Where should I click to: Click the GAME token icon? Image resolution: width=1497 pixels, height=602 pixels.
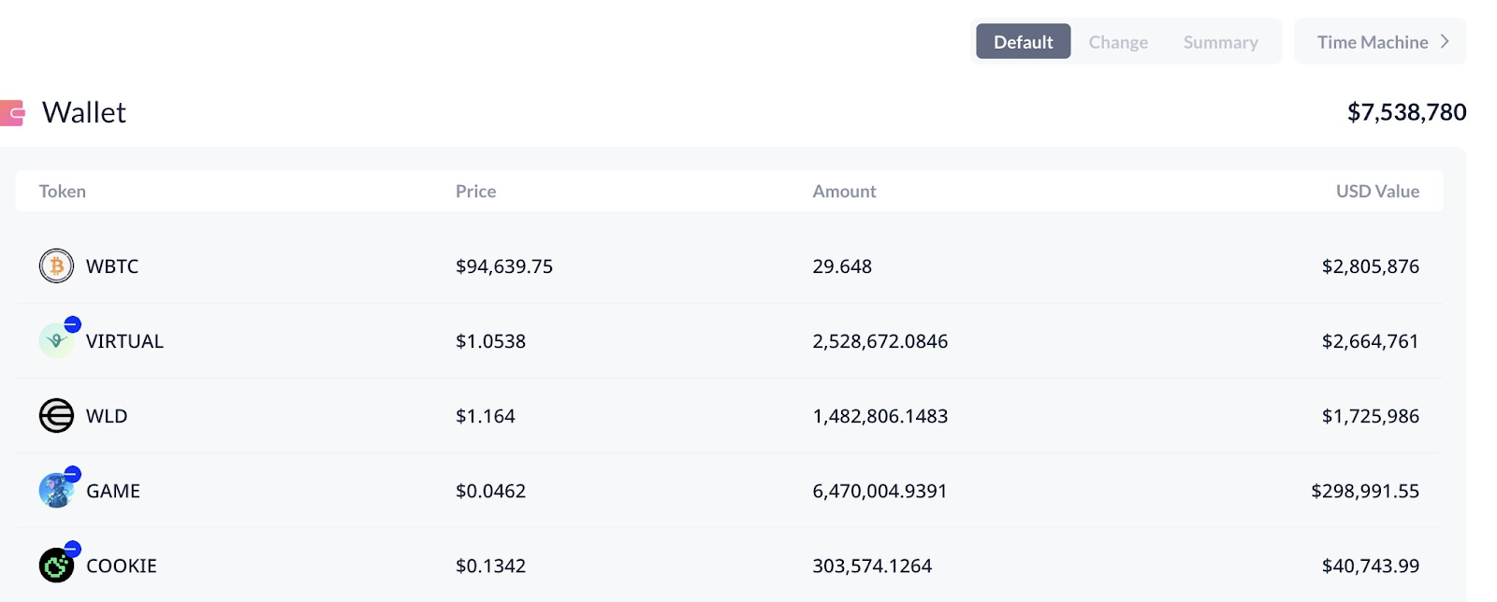(x=55, y=492)
